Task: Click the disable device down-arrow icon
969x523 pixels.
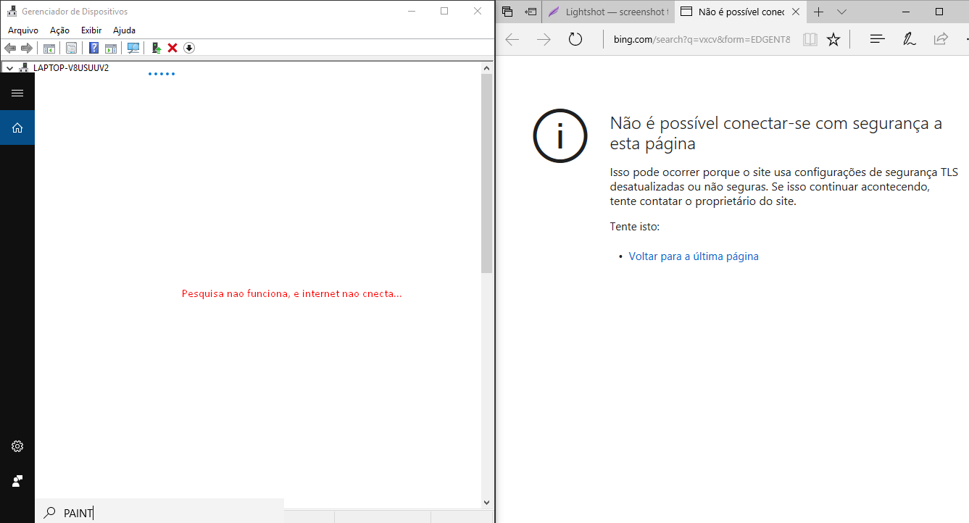Action: click(189, 48)
